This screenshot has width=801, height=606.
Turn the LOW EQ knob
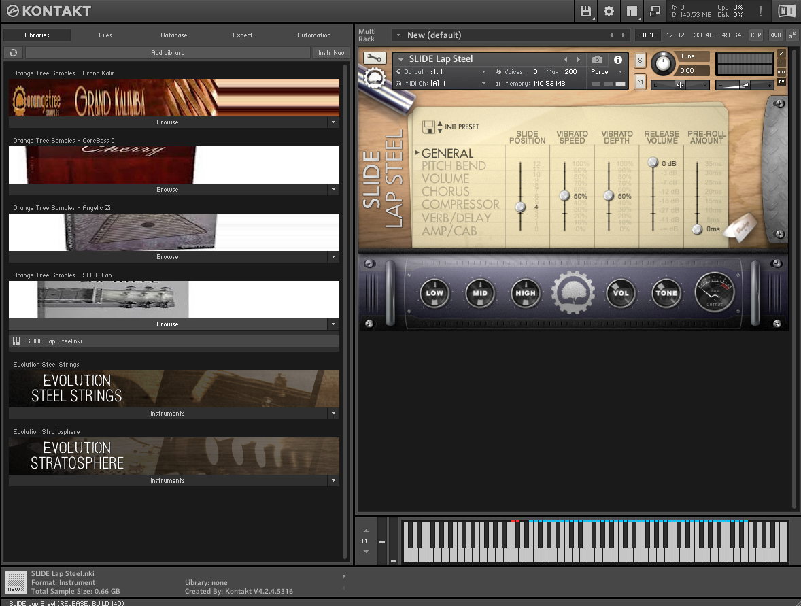point(434,292)
